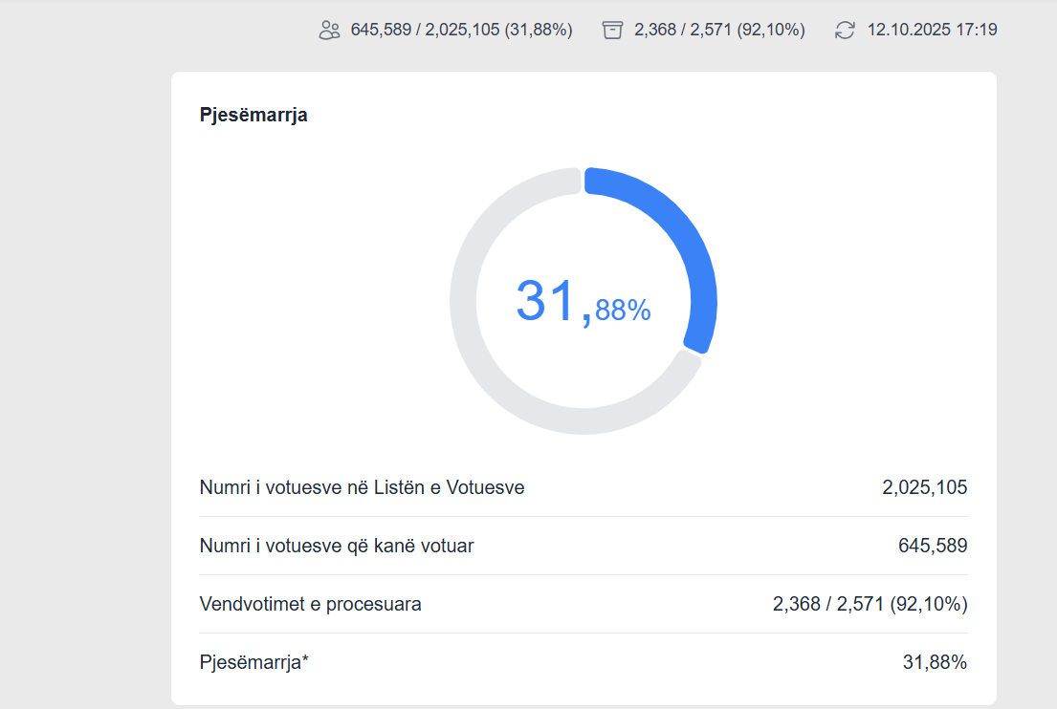Screen dimensions: 1057x709
Task: Click 645,589 count in the top bar
Action: point(381,30)
